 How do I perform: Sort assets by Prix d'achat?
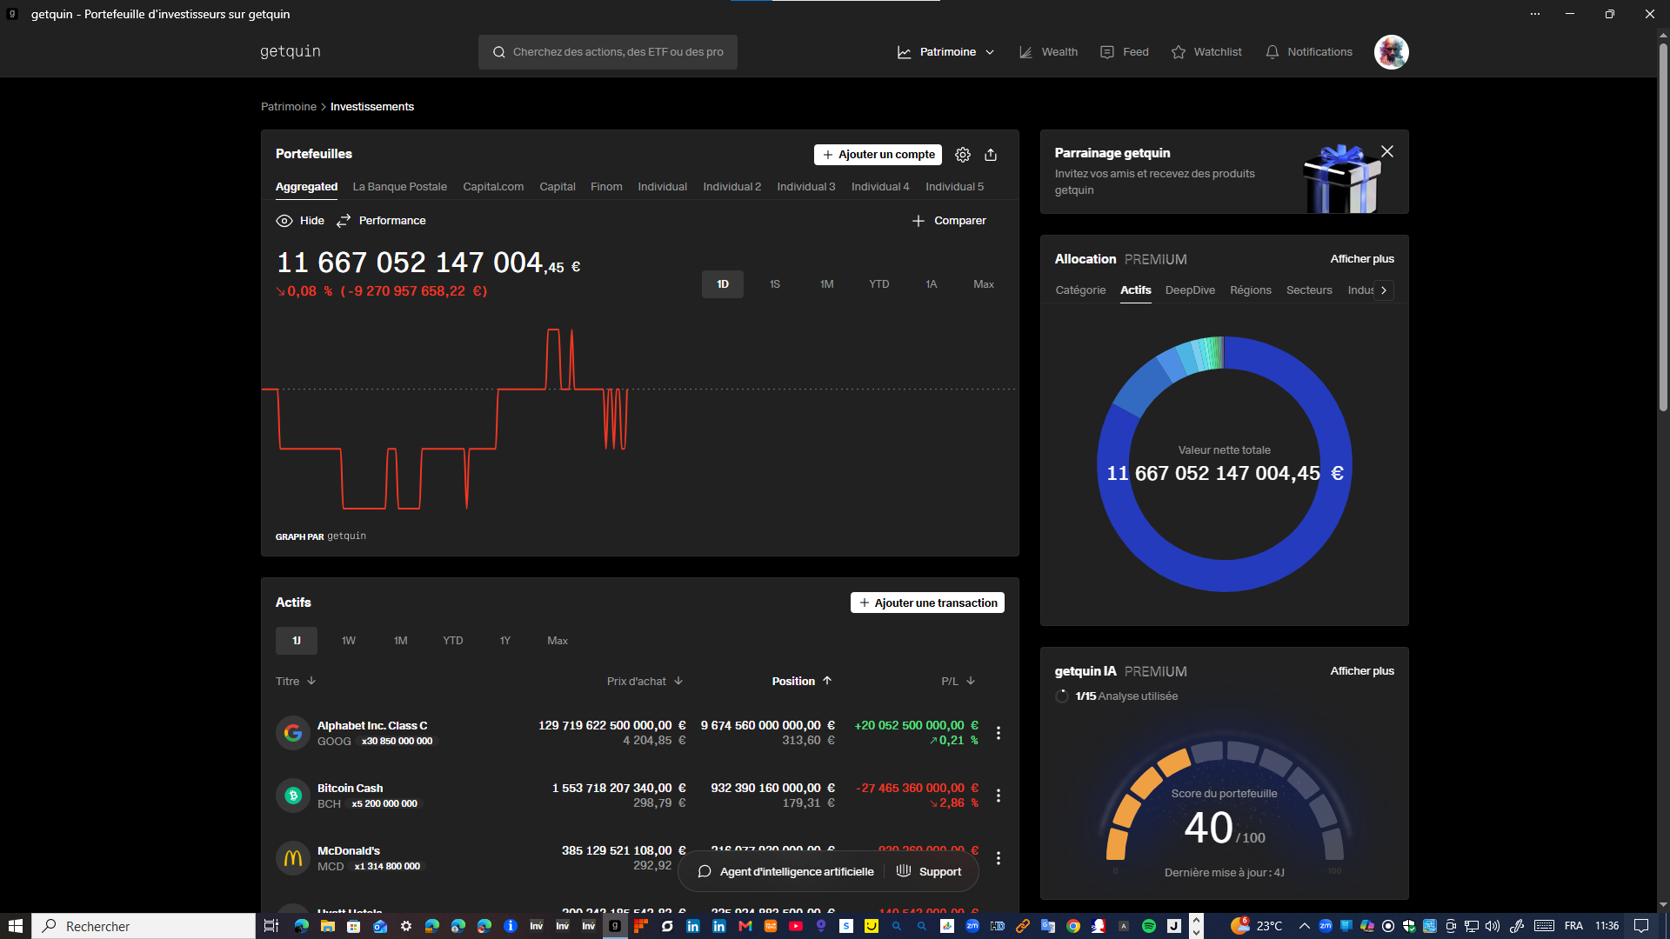(645, 682)
